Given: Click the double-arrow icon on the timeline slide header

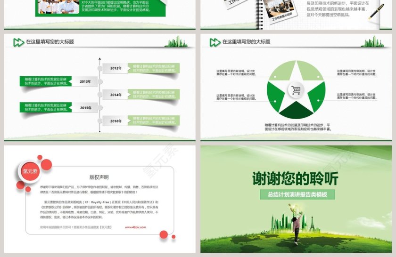Looking at the screenshot, I should [18, 42].
